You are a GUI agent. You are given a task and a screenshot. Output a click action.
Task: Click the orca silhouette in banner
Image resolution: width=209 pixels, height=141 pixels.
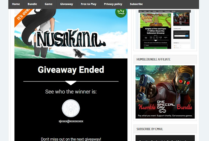[79, 53]
